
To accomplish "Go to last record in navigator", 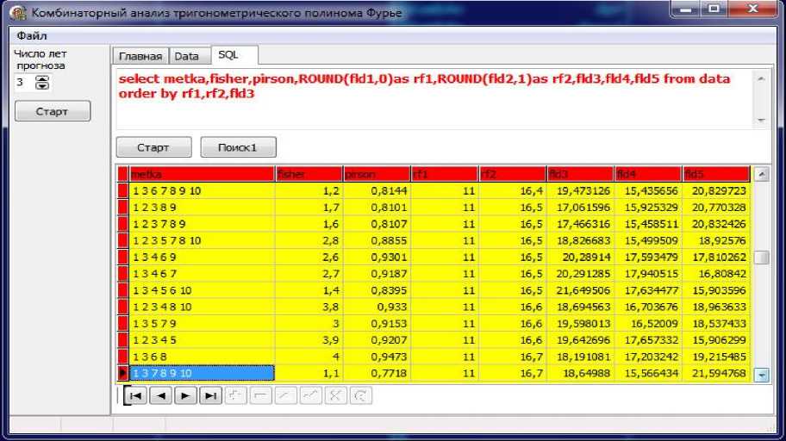I will click(210, 396).
